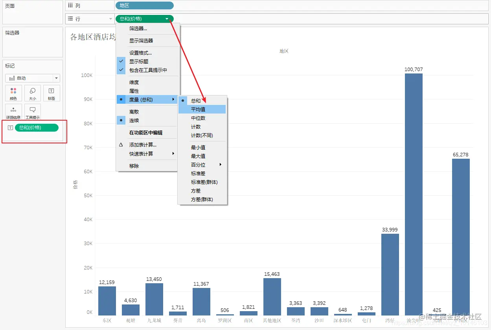Open the Tooltip (工具提示) mark card
491x330 pixels.
pyautogui.click(x=33, y=112)
